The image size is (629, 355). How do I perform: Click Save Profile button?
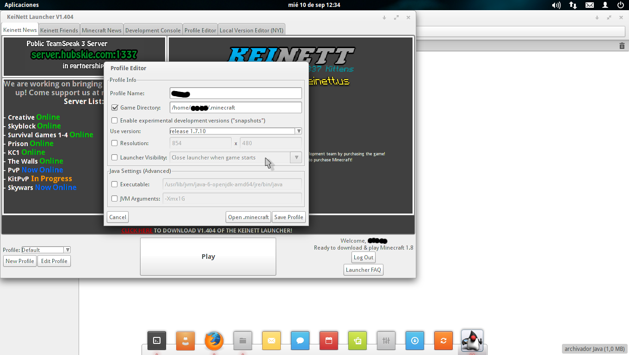(x=289, y=217)
